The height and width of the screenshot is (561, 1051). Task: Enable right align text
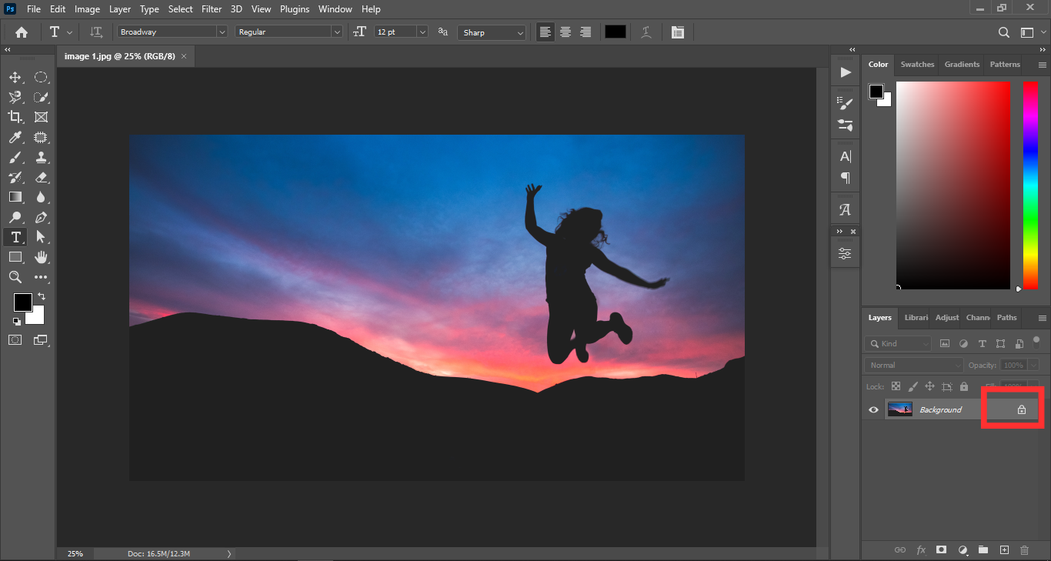(586, 32)
